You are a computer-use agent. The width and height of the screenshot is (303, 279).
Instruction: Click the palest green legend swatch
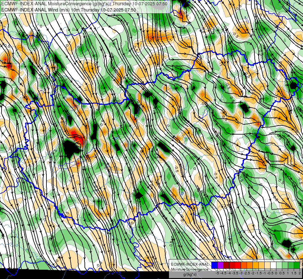tap(279, 265)
